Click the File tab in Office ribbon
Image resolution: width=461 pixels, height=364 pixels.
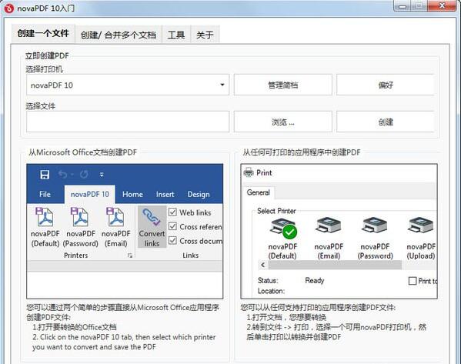click(x=45, y=195)
